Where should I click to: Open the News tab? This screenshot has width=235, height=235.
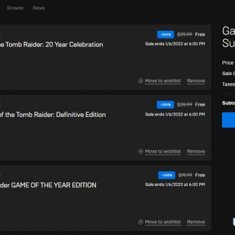[x=39, y=8]
